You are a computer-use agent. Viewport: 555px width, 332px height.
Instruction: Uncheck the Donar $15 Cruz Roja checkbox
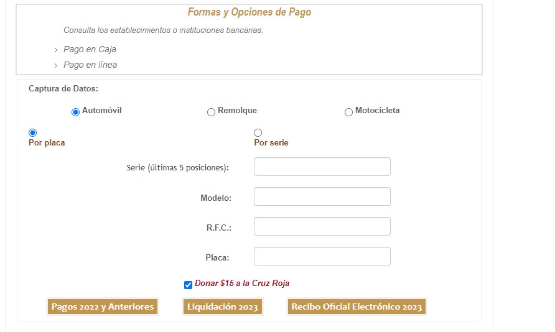[x=189, y=285]
